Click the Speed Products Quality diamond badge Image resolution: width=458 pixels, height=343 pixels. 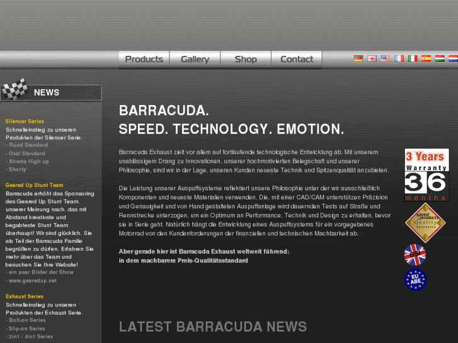(x=425, y=223)
